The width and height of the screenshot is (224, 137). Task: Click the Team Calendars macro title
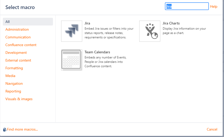point(97,52)
